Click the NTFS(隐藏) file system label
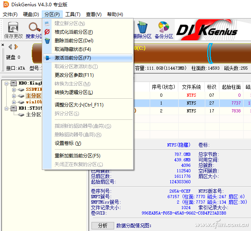 [179, 145]
